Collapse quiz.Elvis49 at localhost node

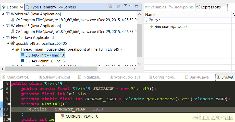(x=8, y=43)
